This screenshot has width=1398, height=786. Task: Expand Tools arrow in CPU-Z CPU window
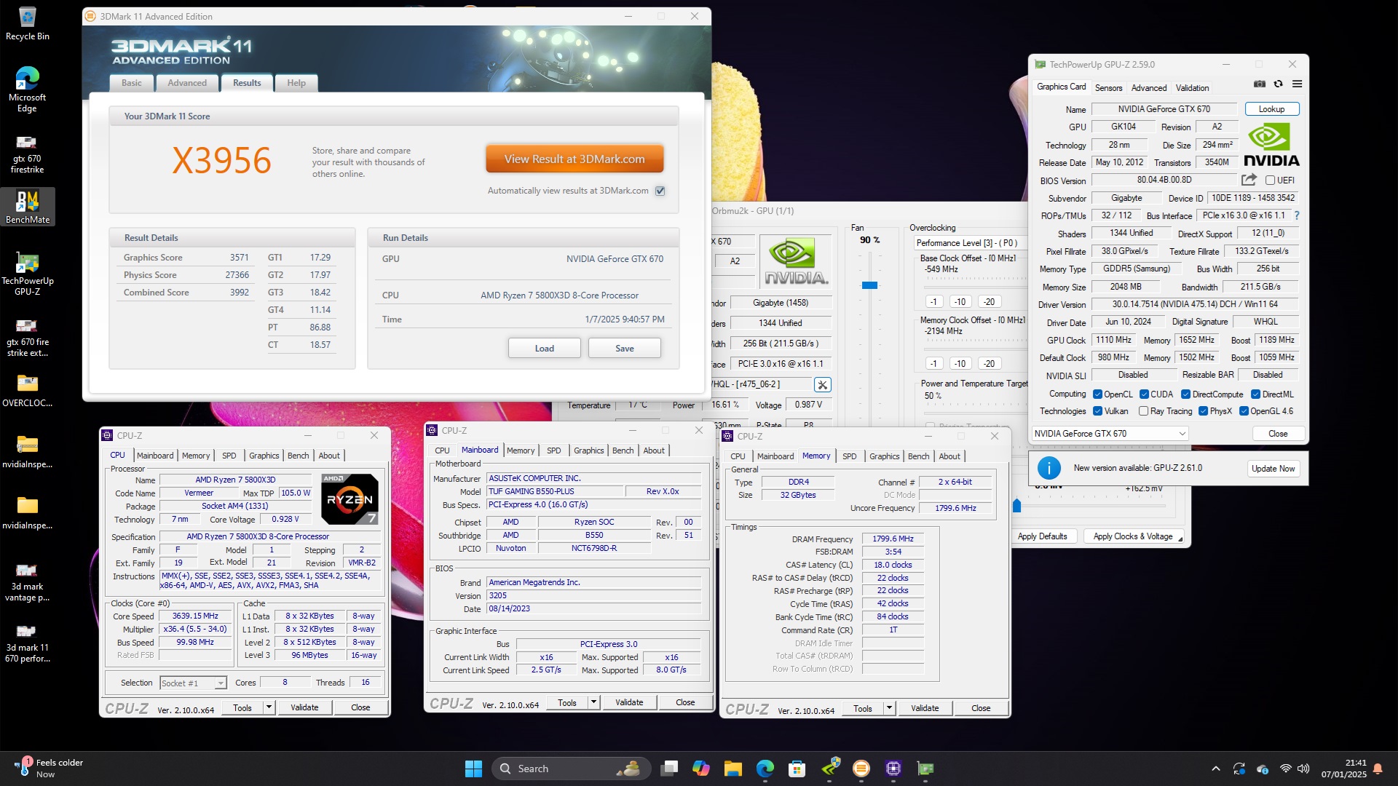click(x=269, y=707)
